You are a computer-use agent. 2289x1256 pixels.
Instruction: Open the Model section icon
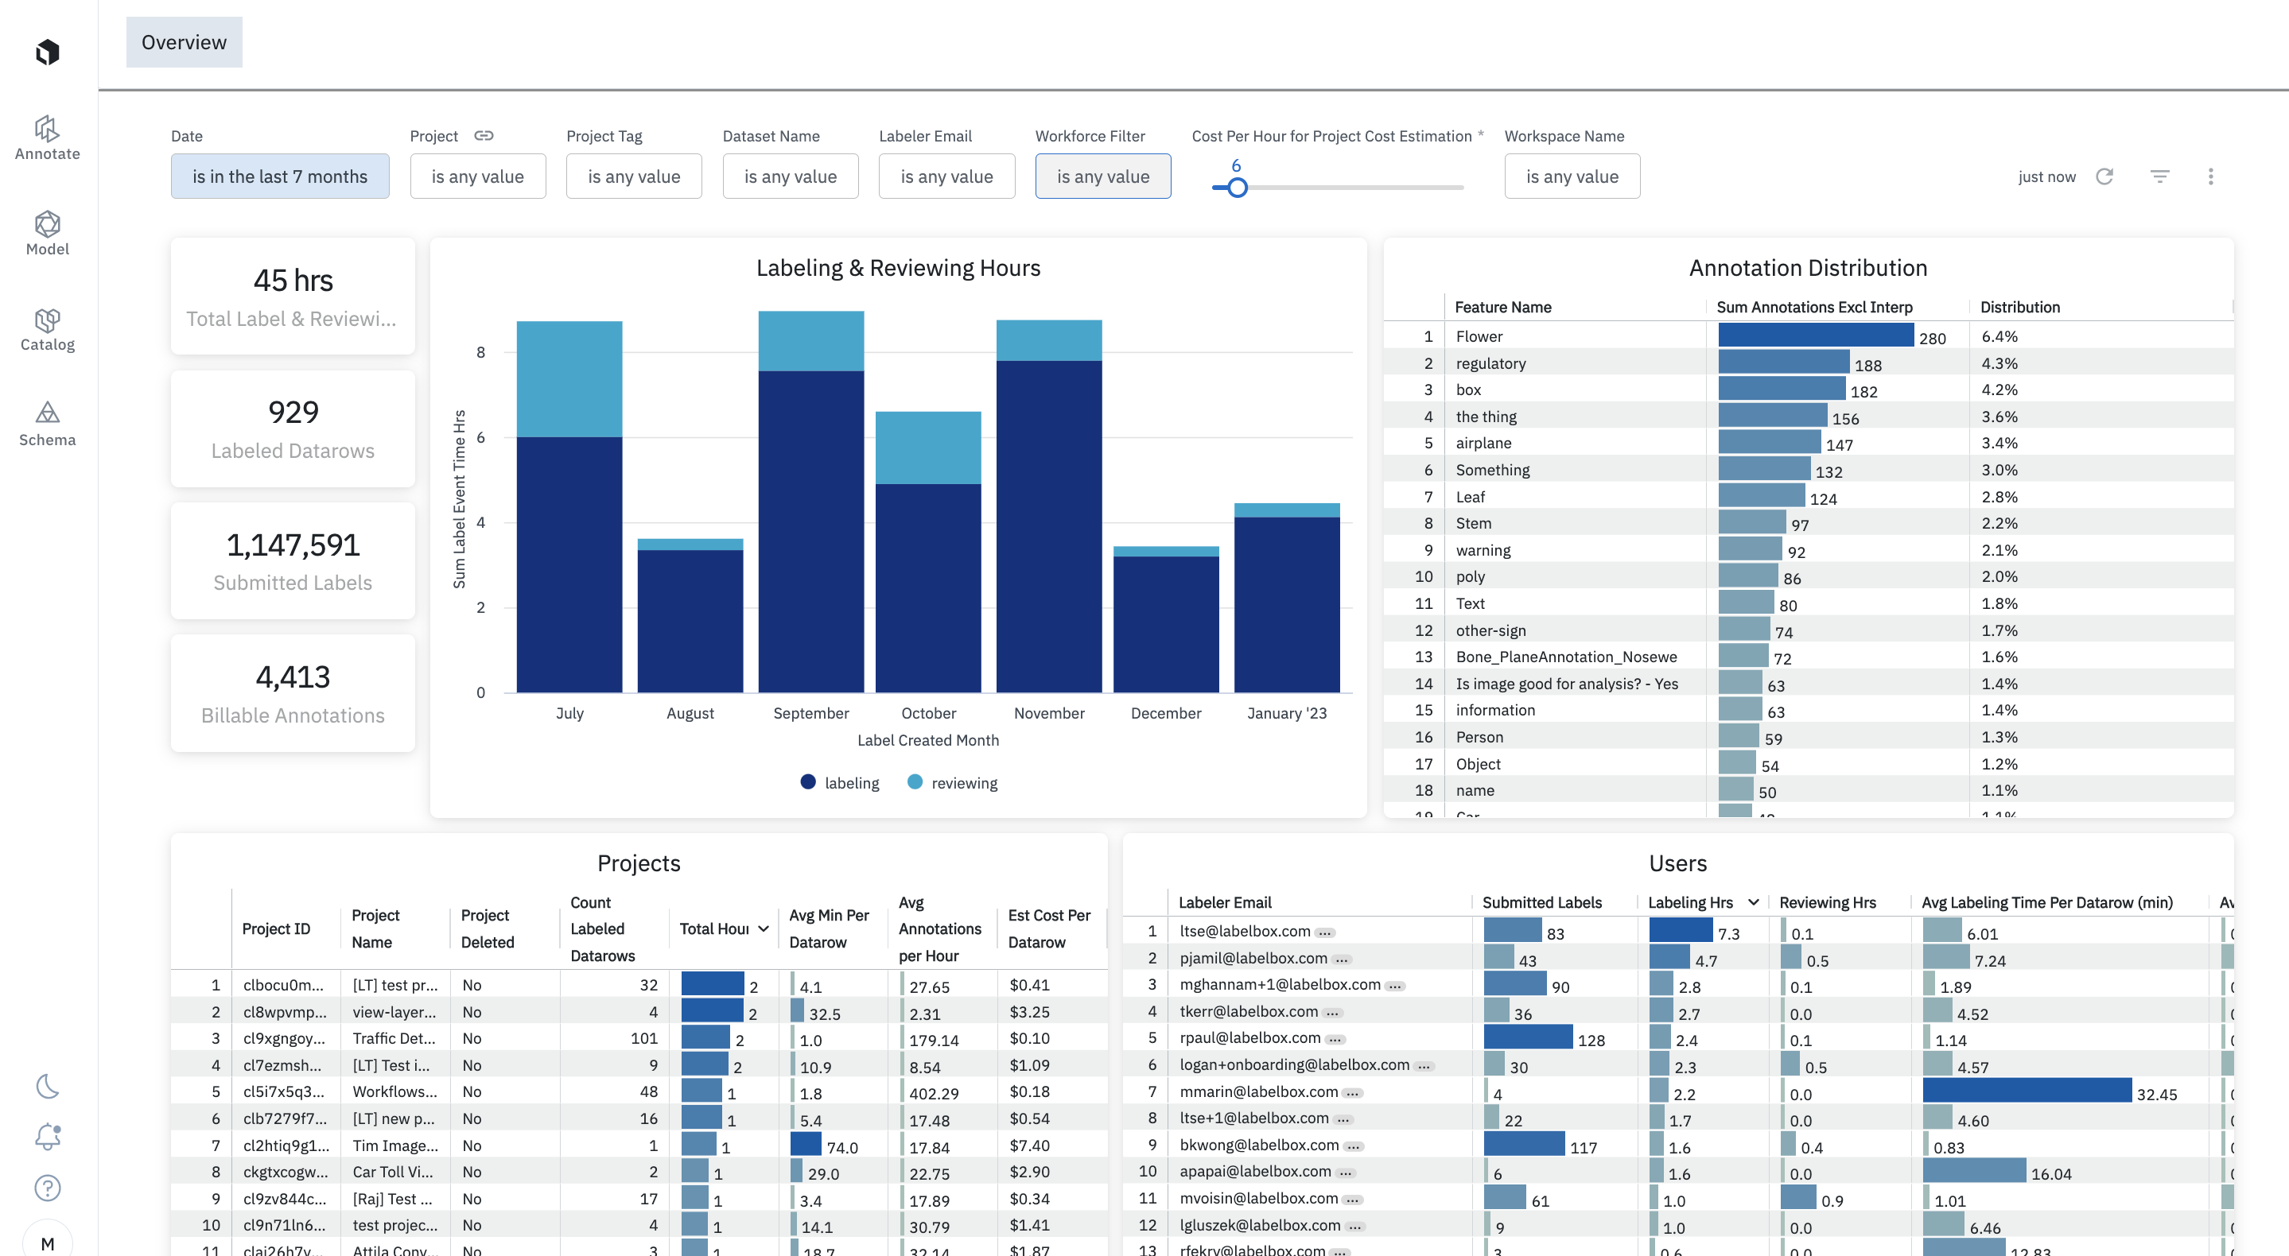point(47,233)
